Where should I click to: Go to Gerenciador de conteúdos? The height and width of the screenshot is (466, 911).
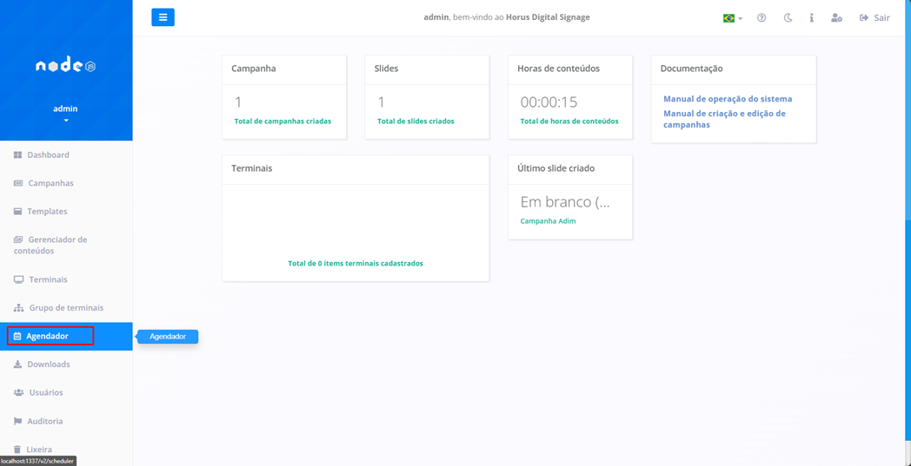[57, 245]
